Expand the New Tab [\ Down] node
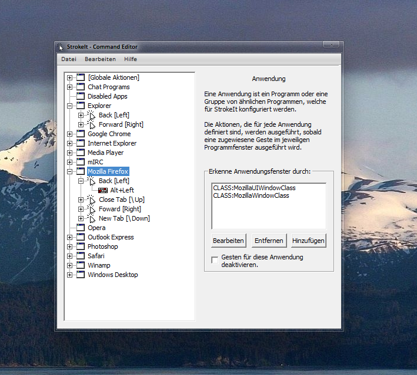This screenshot has width=417, height=375. (81, 219)
